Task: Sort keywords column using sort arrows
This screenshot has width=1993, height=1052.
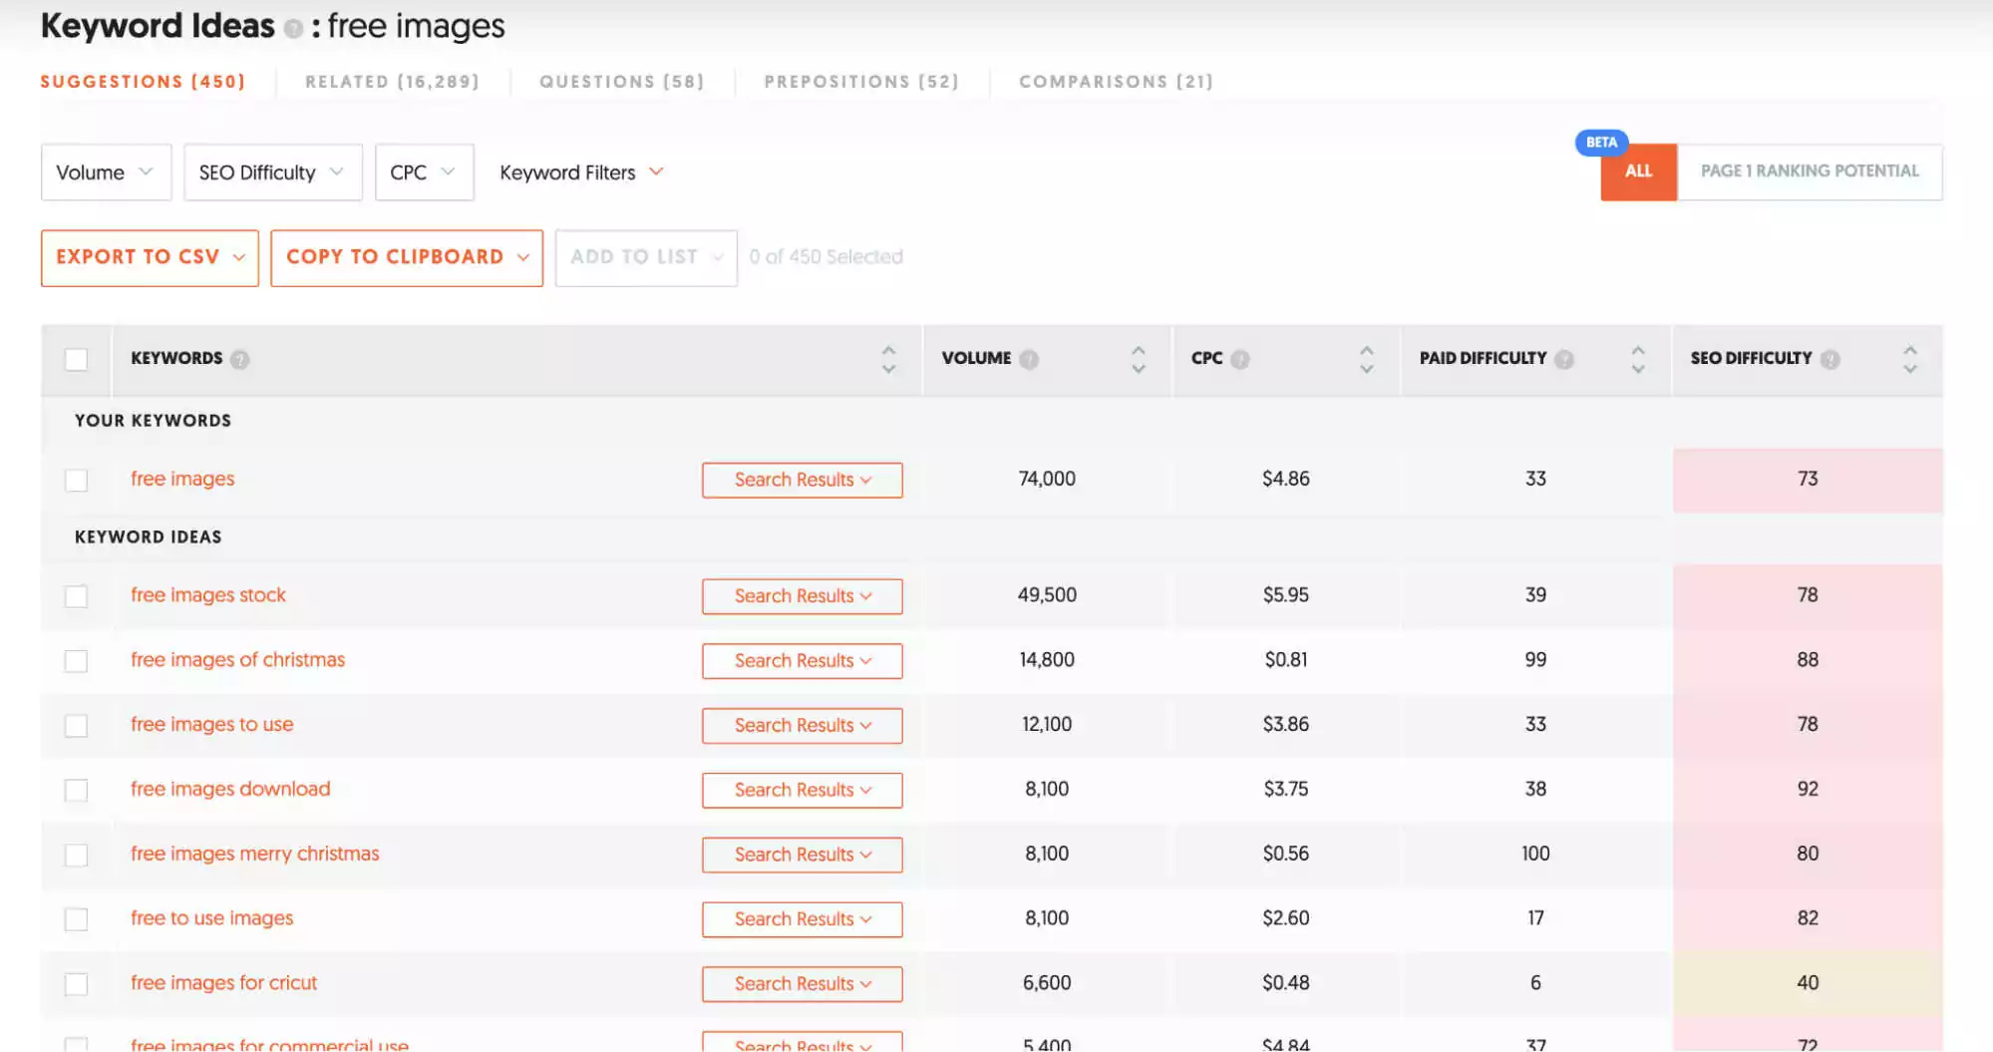Action: [x=888, y=359]
